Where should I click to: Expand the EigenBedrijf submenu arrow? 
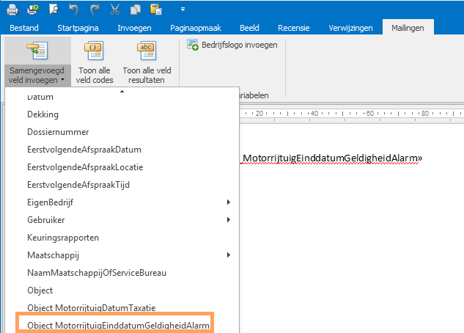(x=229, y=202)
